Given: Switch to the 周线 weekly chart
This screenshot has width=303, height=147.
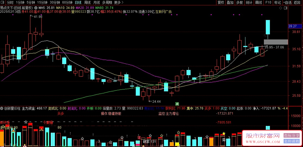Looking at the screenshot, I should (87, 2).
